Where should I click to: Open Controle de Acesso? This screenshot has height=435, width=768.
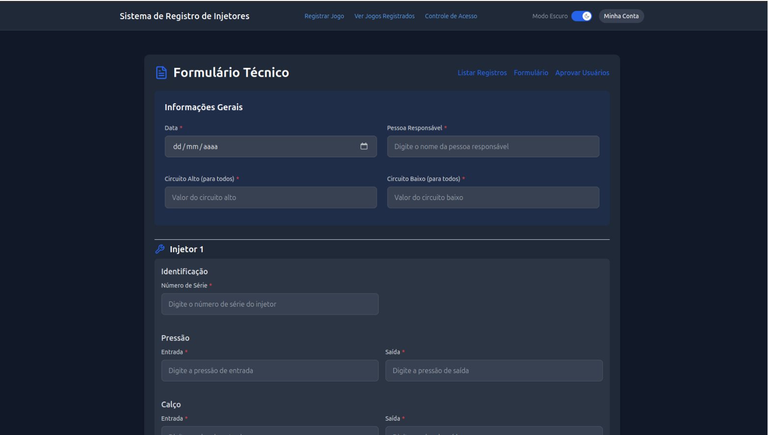click(451, 16)
